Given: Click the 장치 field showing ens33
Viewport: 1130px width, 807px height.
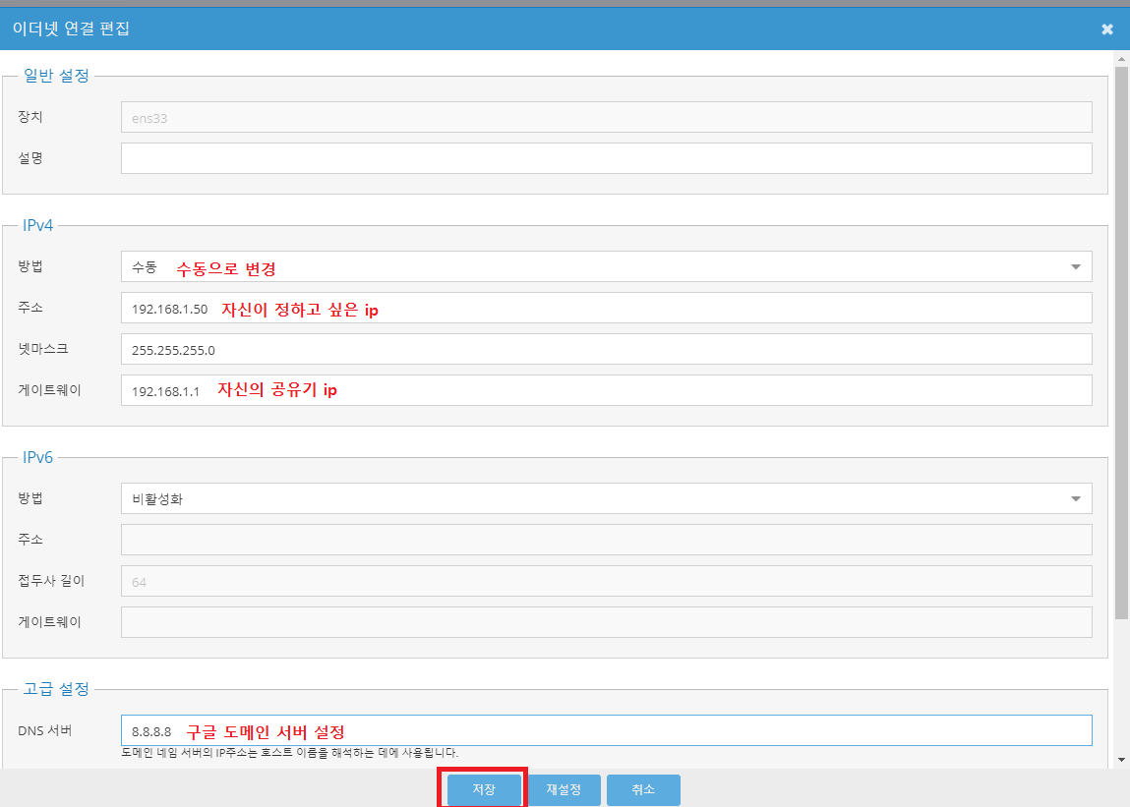Looking at the screenshot, I should [x=606, y=117].
